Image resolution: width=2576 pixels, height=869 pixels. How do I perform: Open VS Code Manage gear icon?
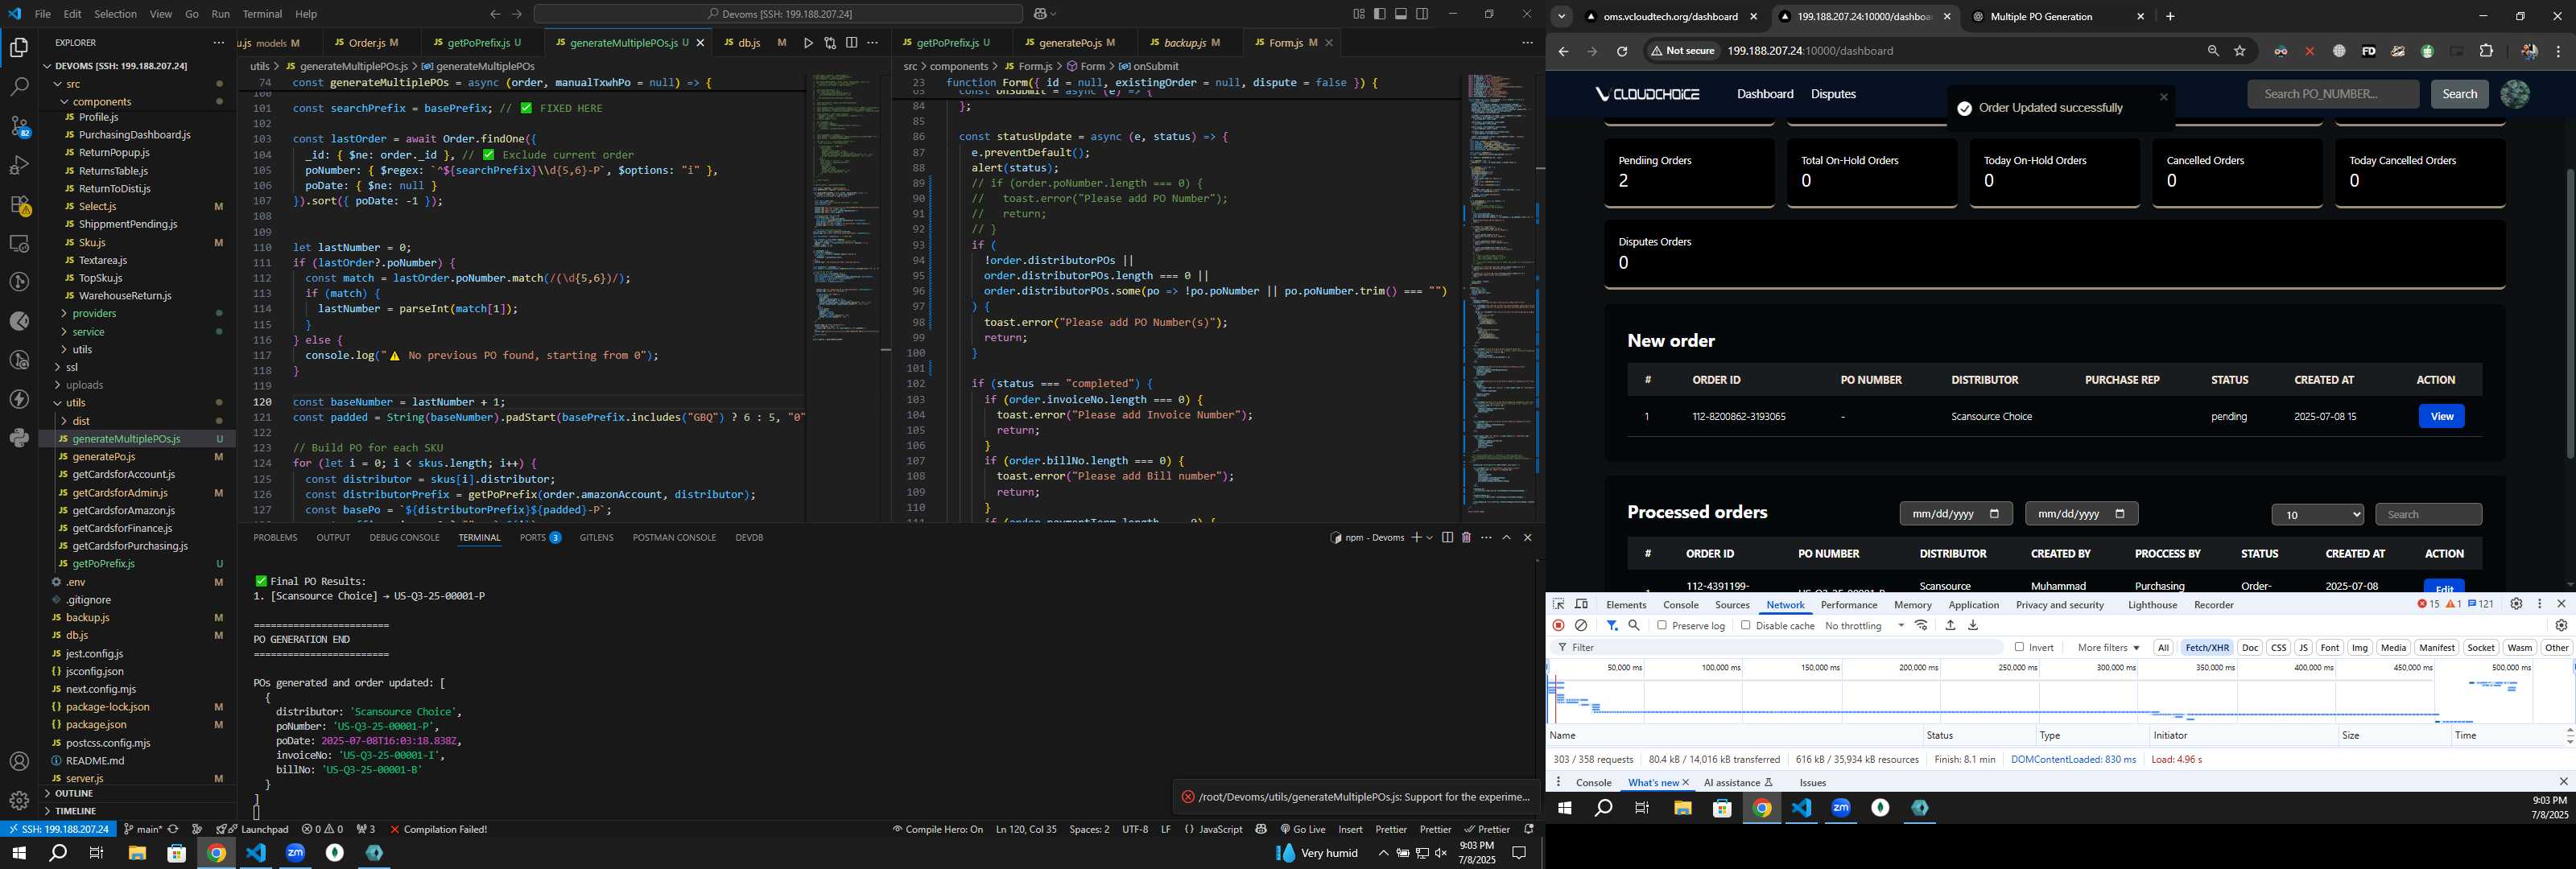[x=19, y=800]
